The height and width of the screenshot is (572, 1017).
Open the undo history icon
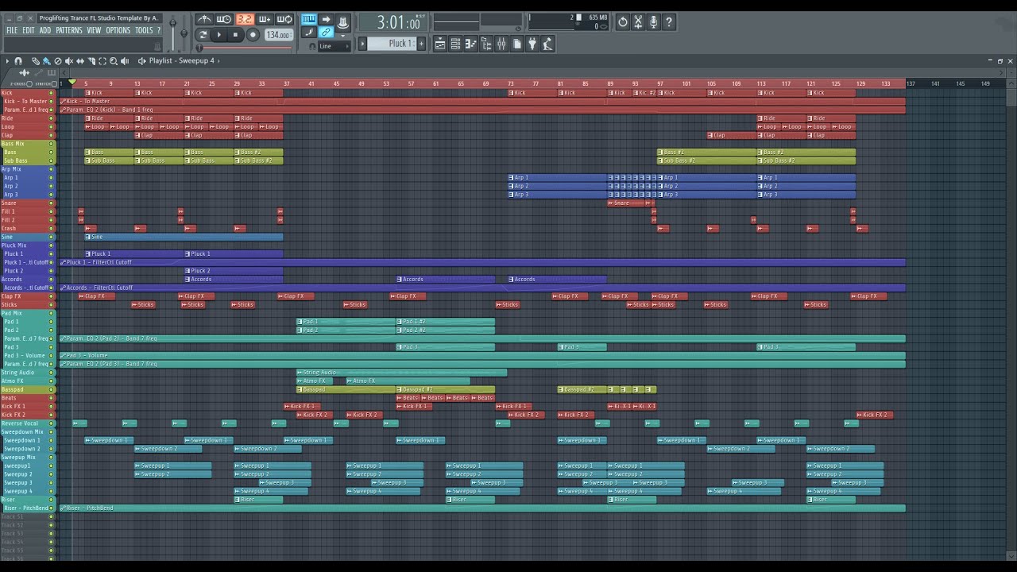[623, 22]
